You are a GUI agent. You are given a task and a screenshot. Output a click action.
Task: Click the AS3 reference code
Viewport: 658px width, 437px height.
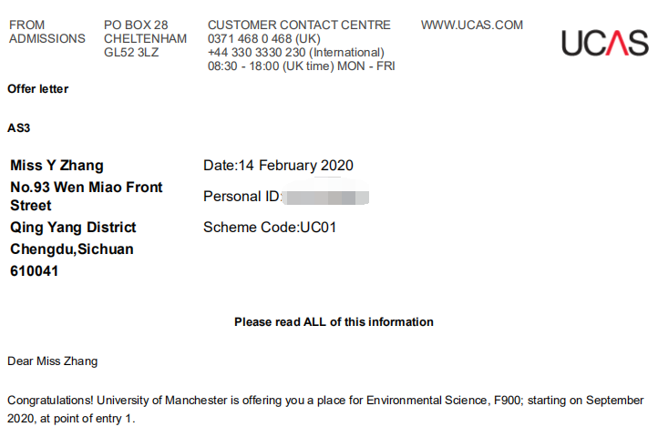point(19,128)
